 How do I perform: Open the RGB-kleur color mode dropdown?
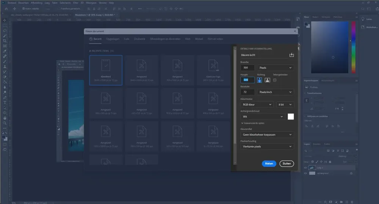tap(257, 104)
